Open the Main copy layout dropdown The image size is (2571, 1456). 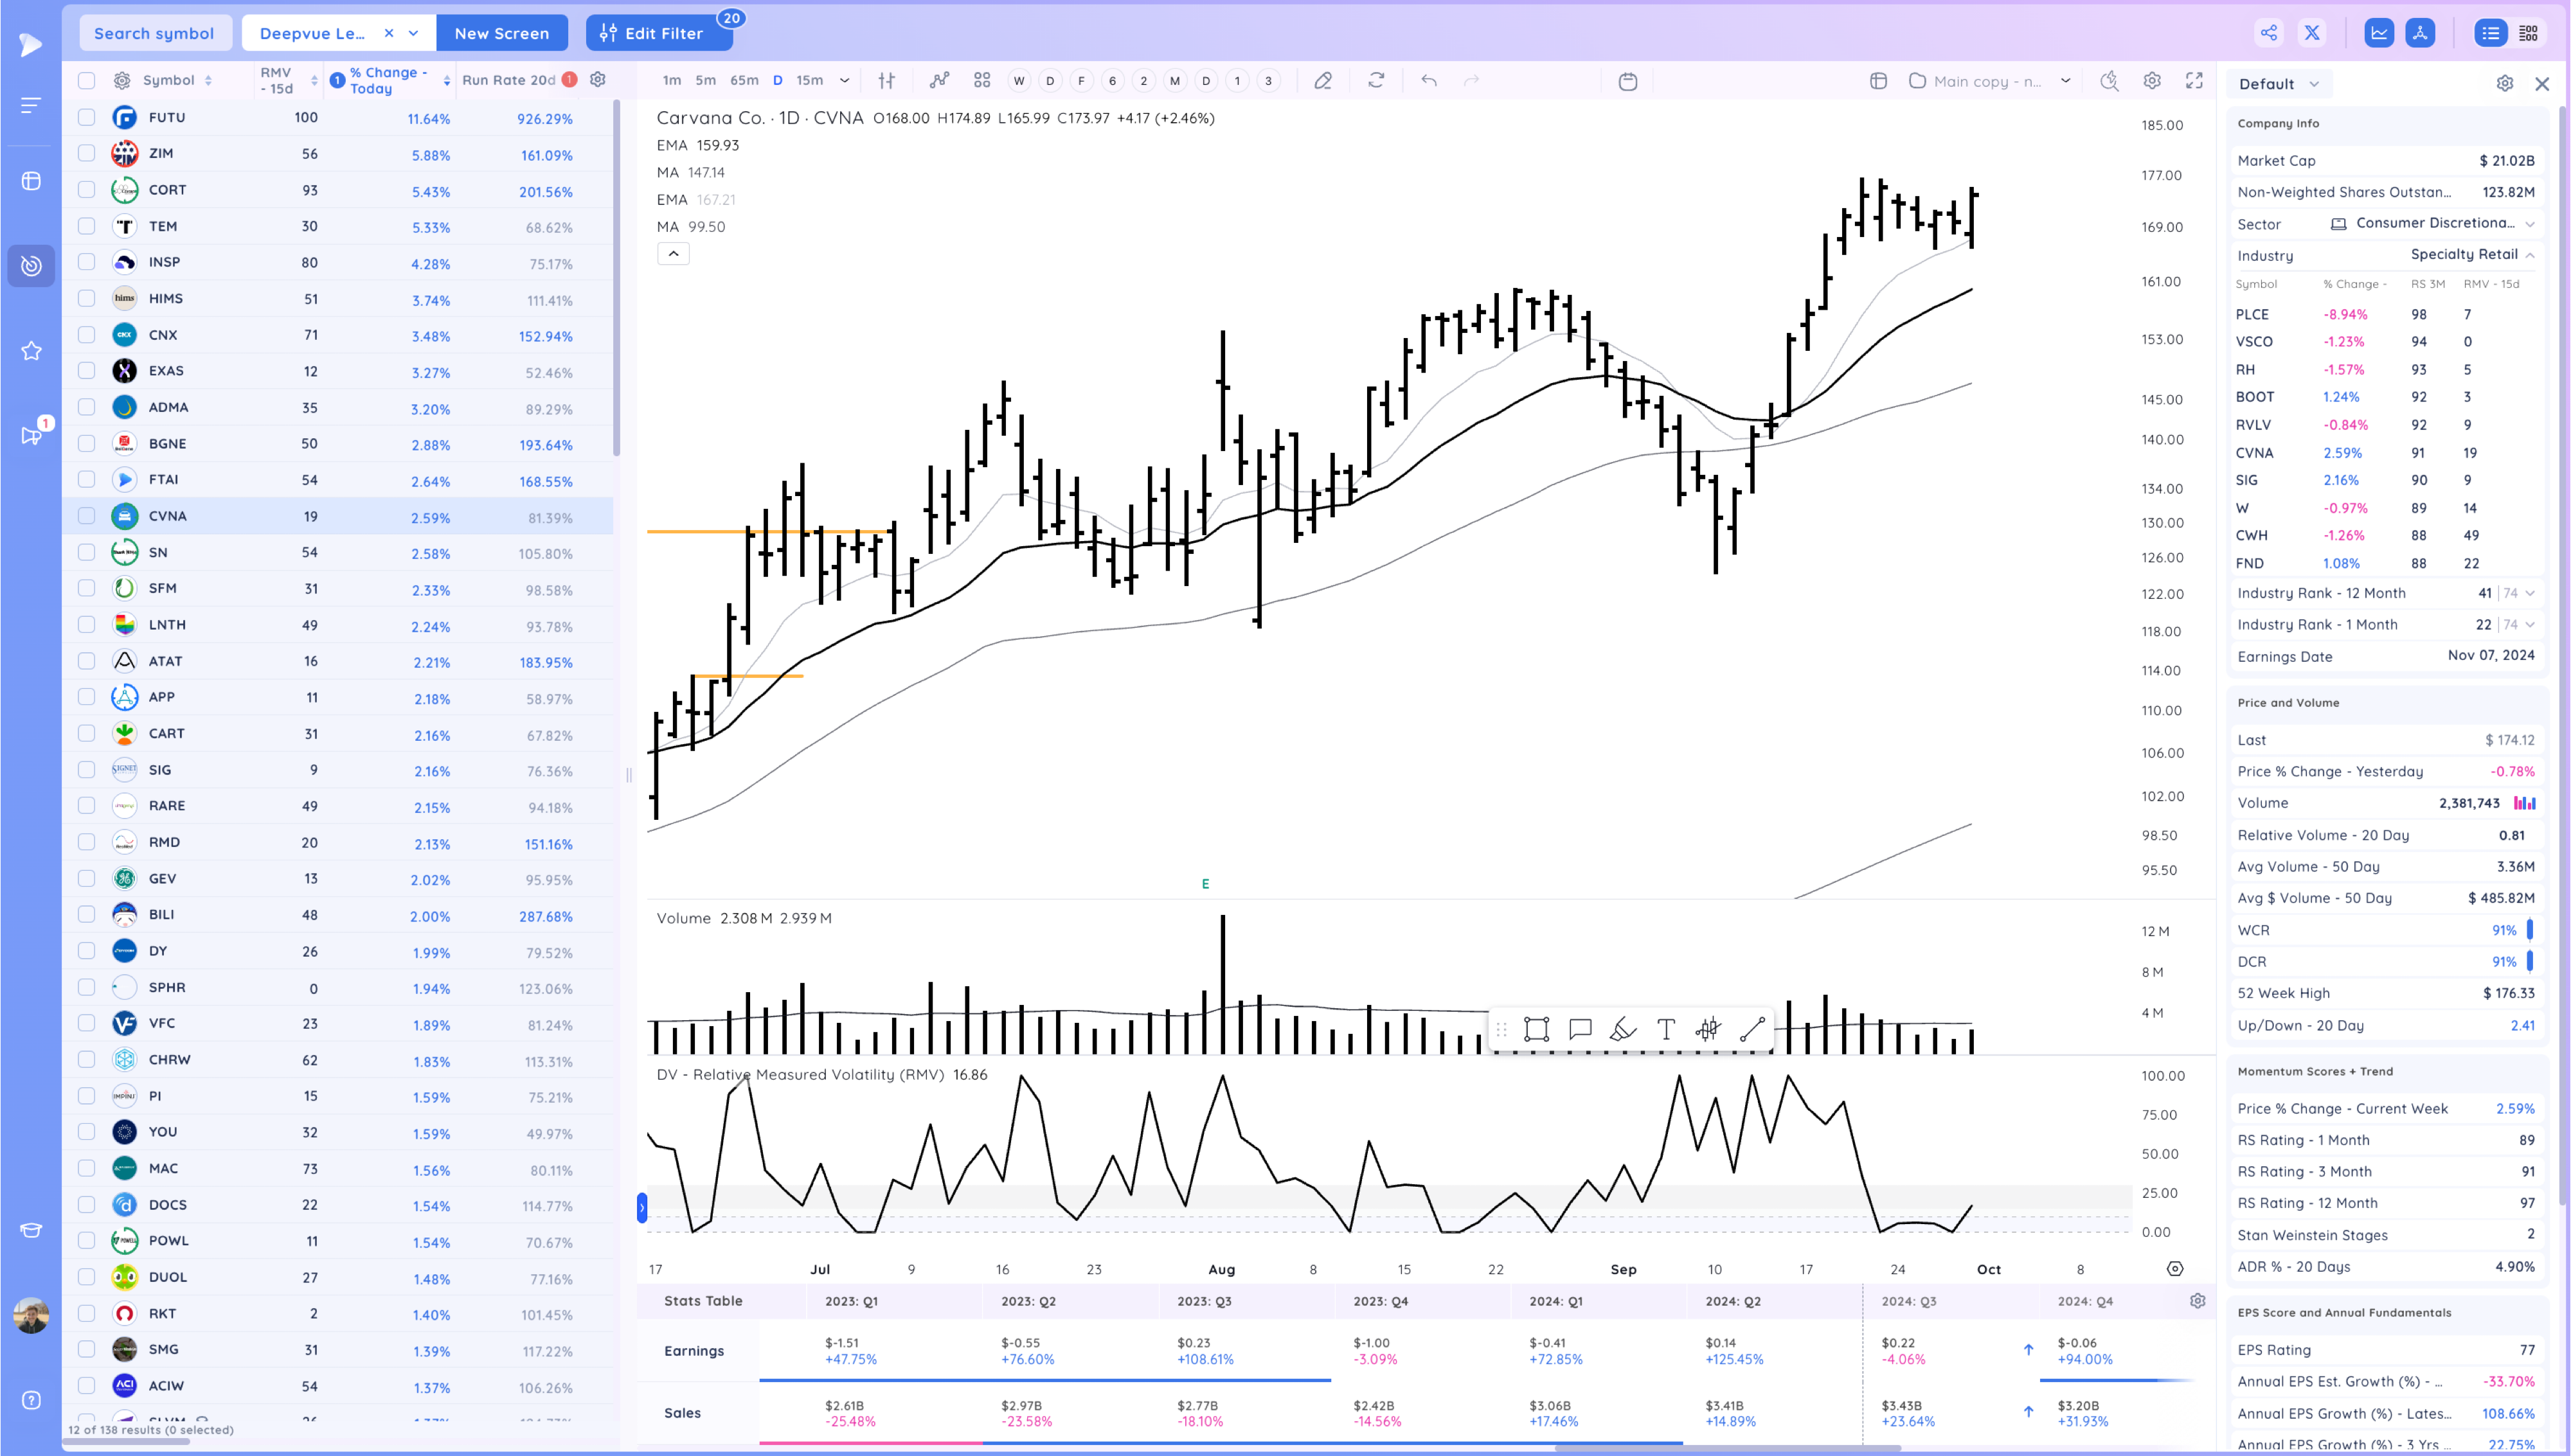click(2065, 81)
